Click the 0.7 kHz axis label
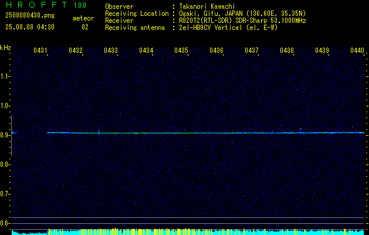Screen dimensions: 369x235 [5, 194]
